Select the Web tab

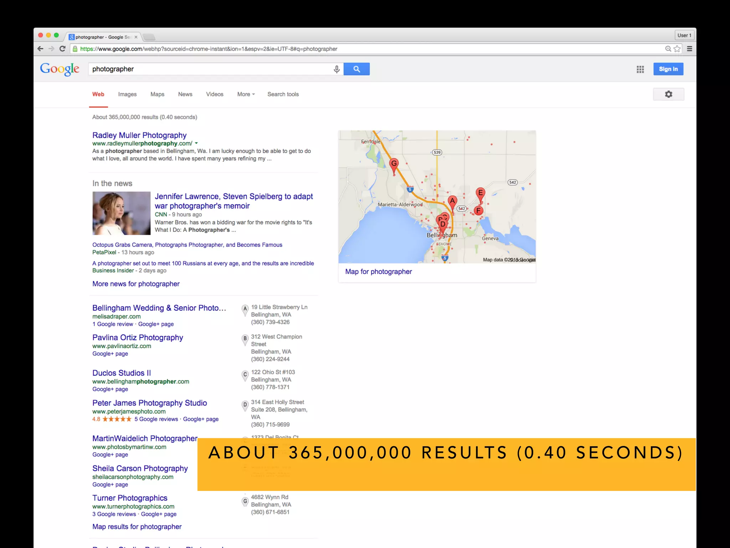[x=98, y=94]
